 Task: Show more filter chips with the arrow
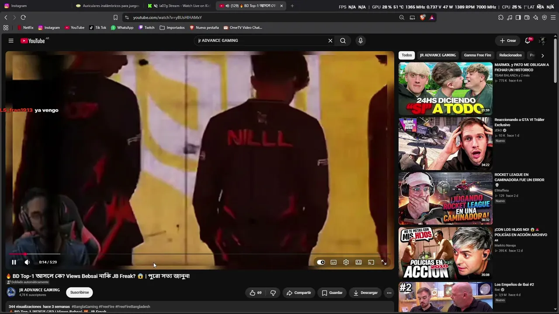pos(542,55)
